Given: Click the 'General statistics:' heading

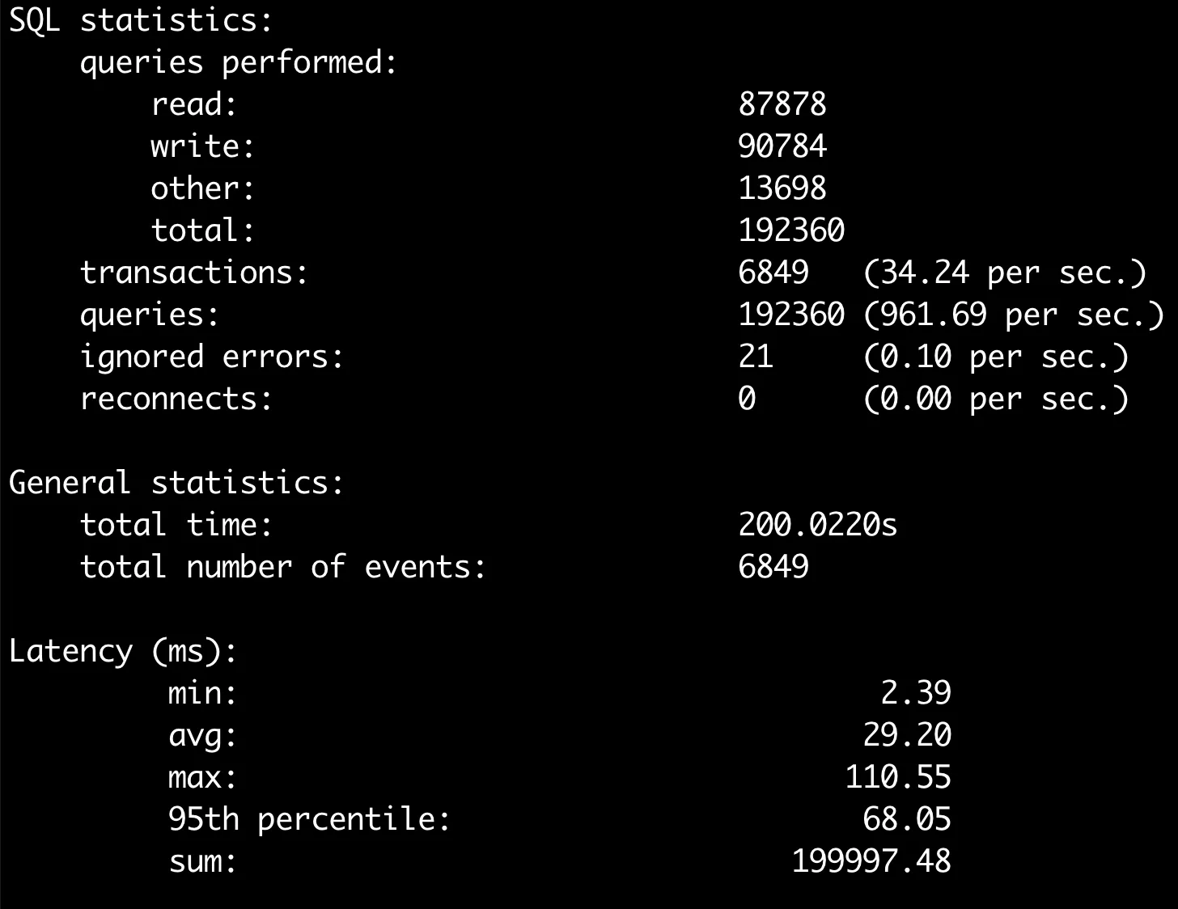Looking at the screenshot, I should point(176,483).
